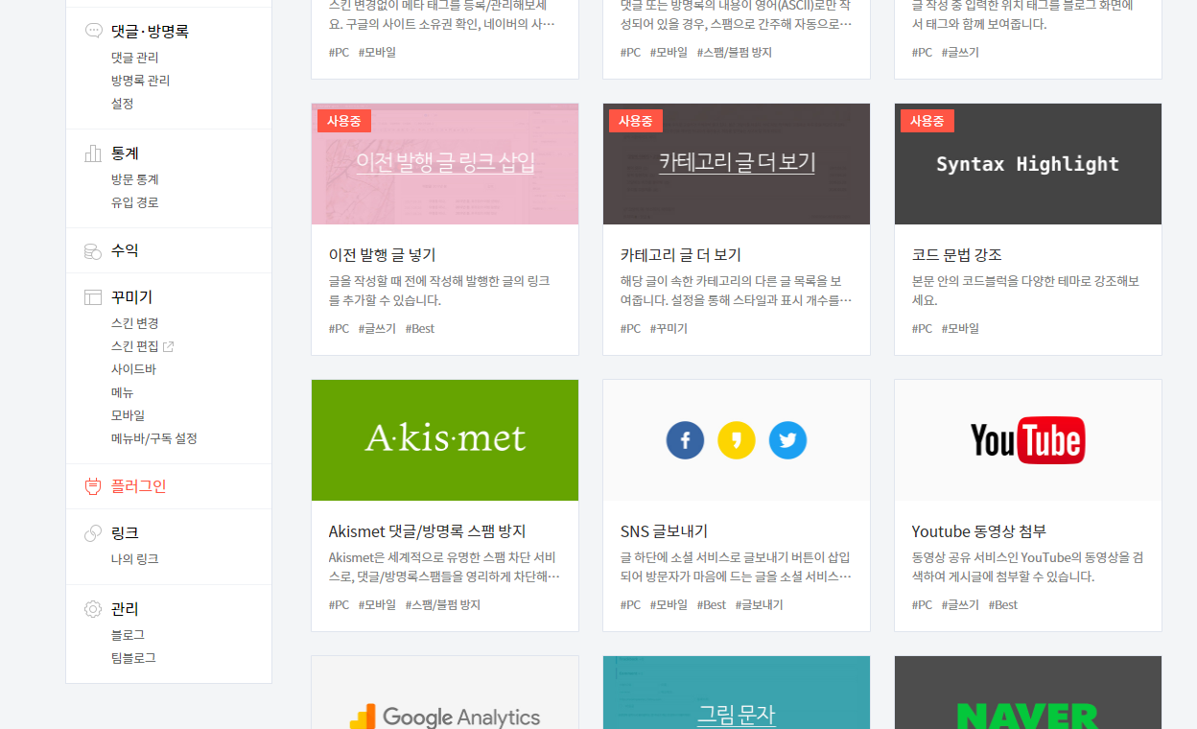Viewport: 1197px width, 729px height.
Task: Click the yellow KakaoStory icon
Action: [x=737, y=440]
